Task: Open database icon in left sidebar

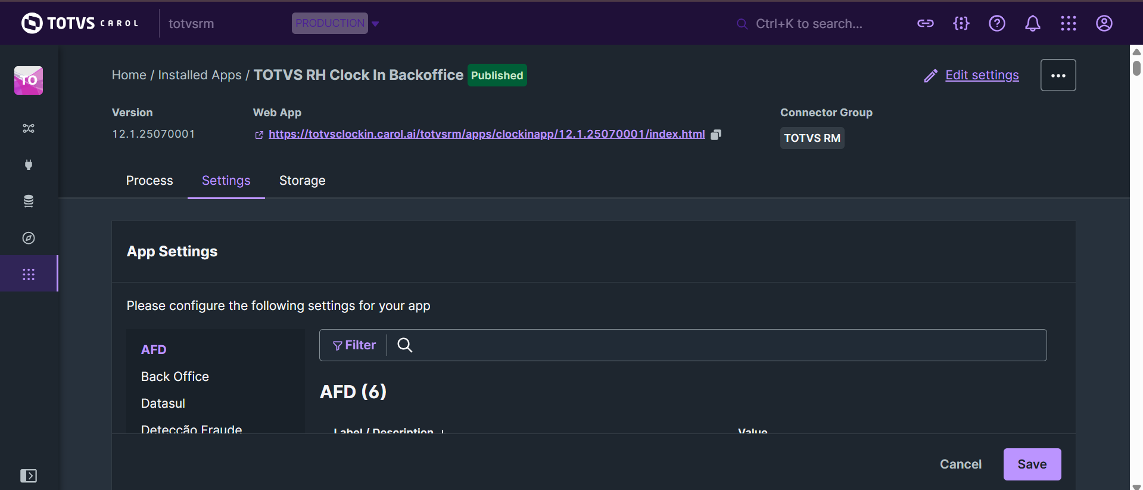Action: pos(29,201)
